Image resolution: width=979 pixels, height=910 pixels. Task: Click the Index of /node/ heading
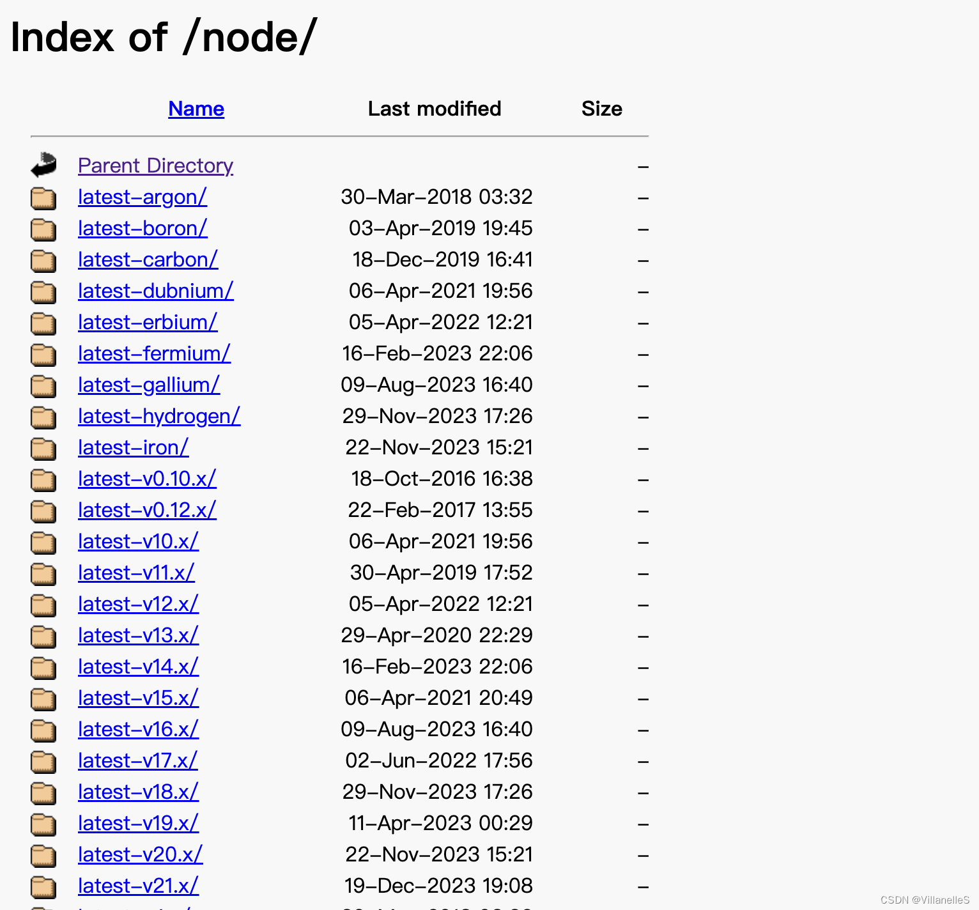(164, 37)
